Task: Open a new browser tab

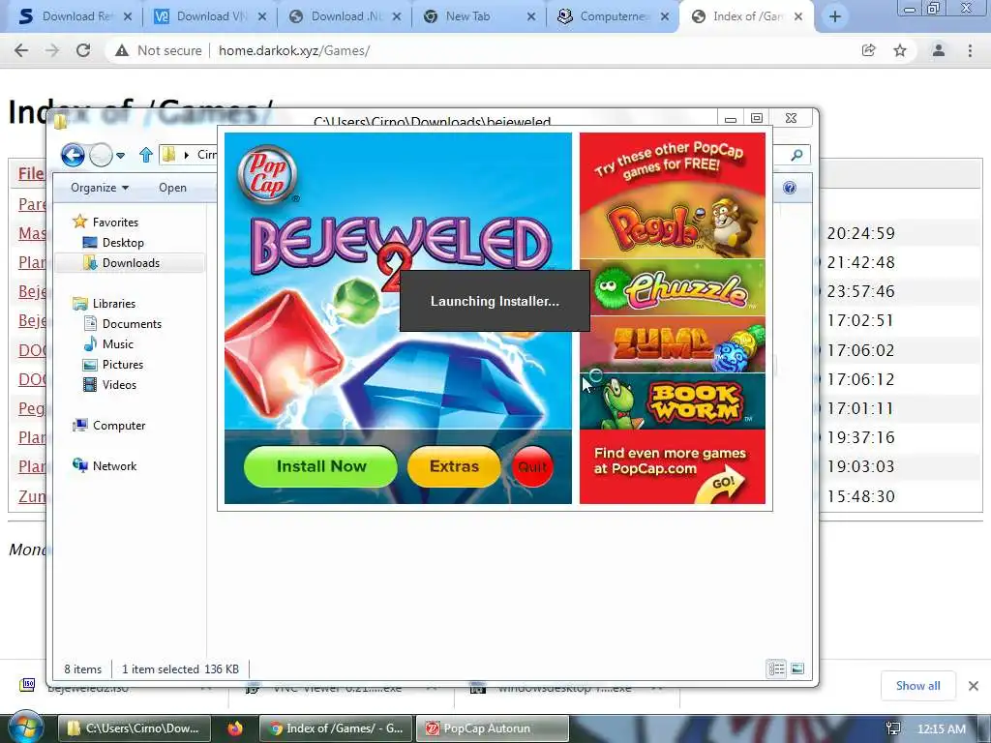Action: coord(834,17)
